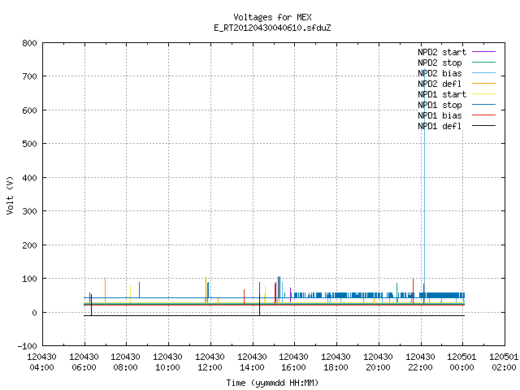The height and width of the screenshot is (390, 520).
Task: Click y-axis tick value 100
Action: pos(29,279)
